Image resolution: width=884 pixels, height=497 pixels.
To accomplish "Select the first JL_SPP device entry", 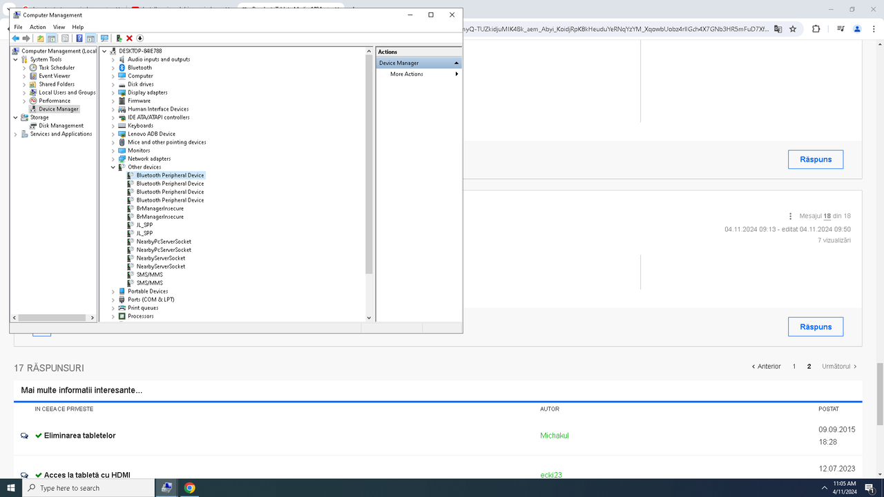I will pos(144,225).
